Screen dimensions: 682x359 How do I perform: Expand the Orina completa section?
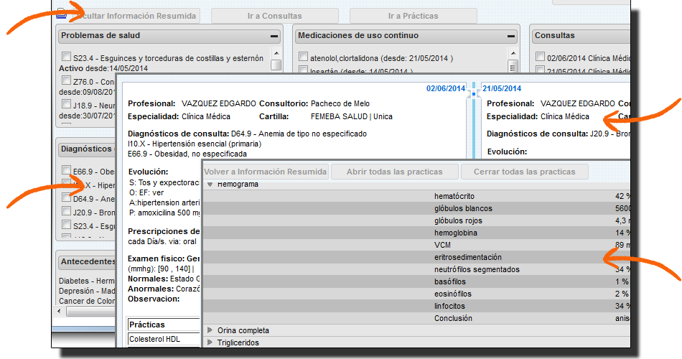pyautogui.click(x=210, y=330)
